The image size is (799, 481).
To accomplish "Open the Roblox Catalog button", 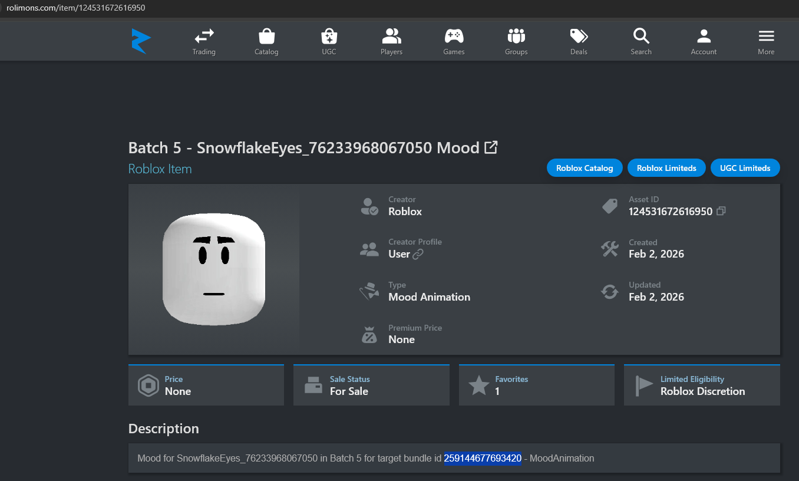I will tap(585, 168).
